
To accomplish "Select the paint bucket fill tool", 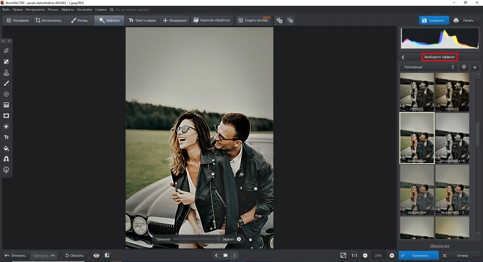I will (x=6, y=148).
